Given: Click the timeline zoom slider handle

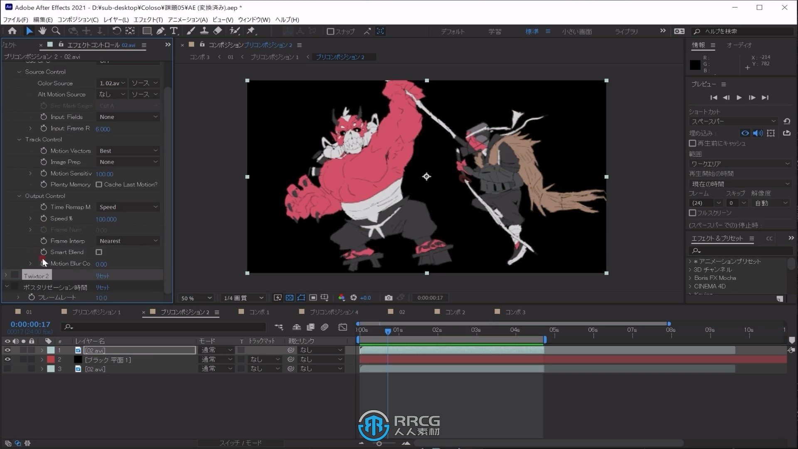Looking at the screenshot, I should (379, 444).
